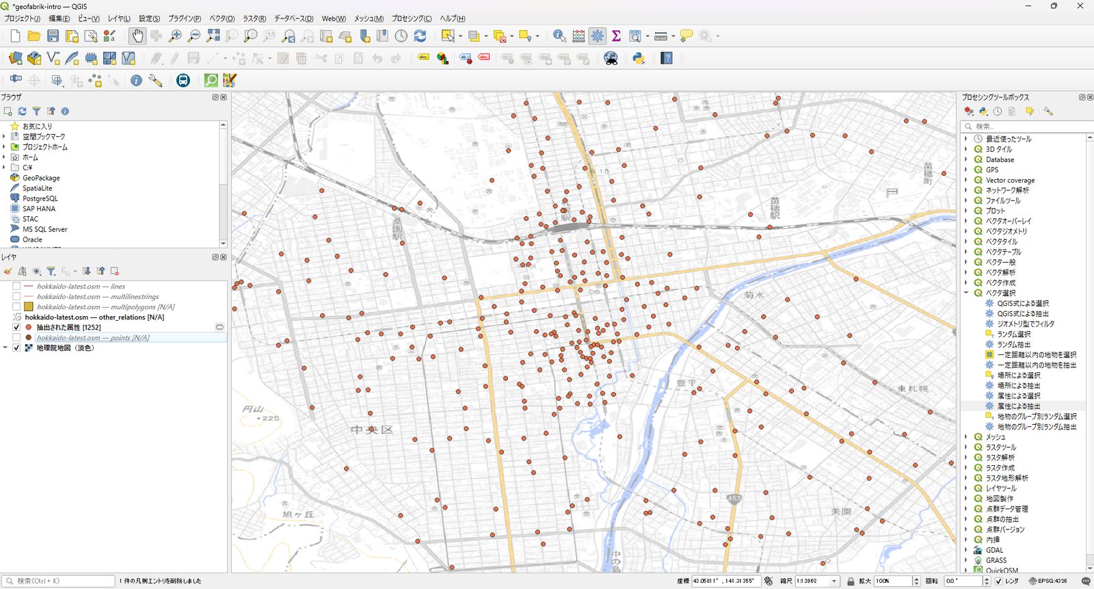Click the blue info circle toolbar icon
This screenshot has height=589, width=1094.
tap(137, 81)
